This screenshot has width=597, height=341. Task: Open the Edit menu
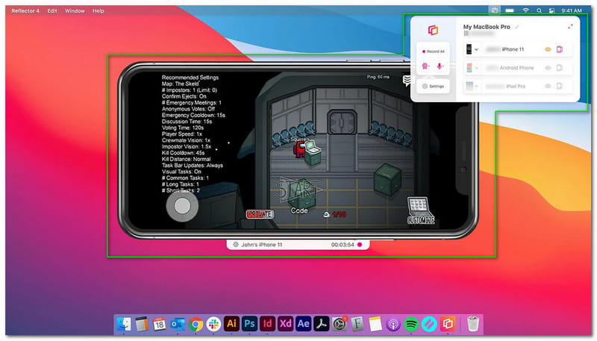click(x=52, y=10)
